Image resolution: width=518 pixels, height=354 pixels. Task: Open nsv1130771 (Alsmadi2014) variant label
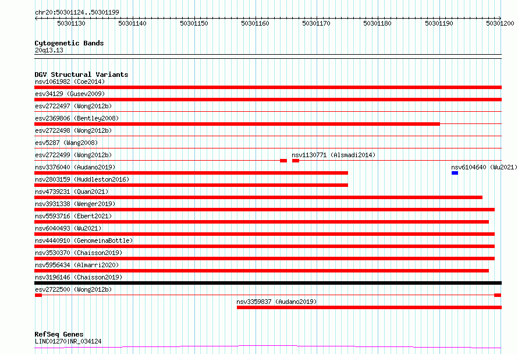(333, 155)
